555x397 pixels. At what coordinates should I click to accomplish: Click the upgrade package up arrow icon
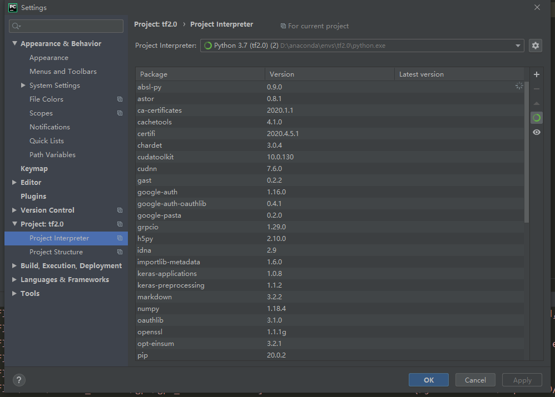(537, 103)
